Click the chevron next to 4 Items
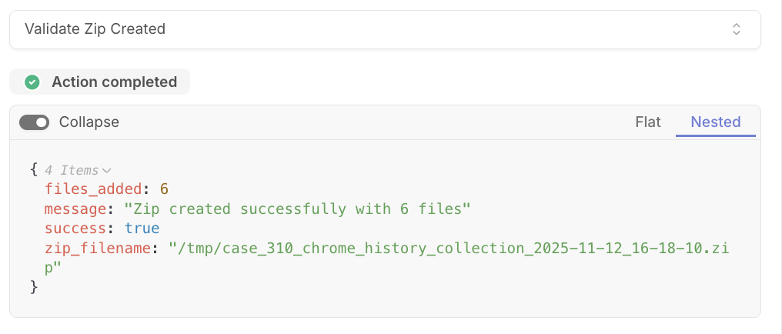The height and width of the screenshot is (334, 782). point(106,171)
